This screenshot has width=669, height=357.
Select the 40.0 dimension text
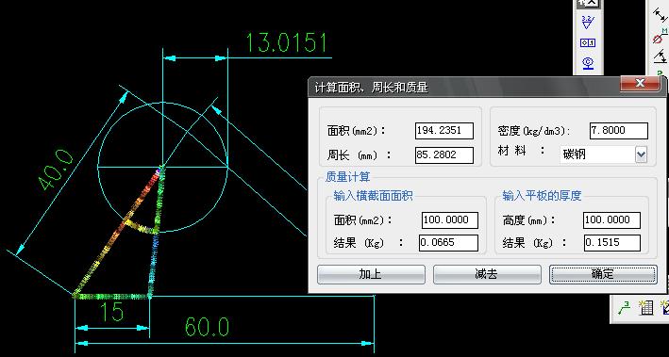pos(57,170)
